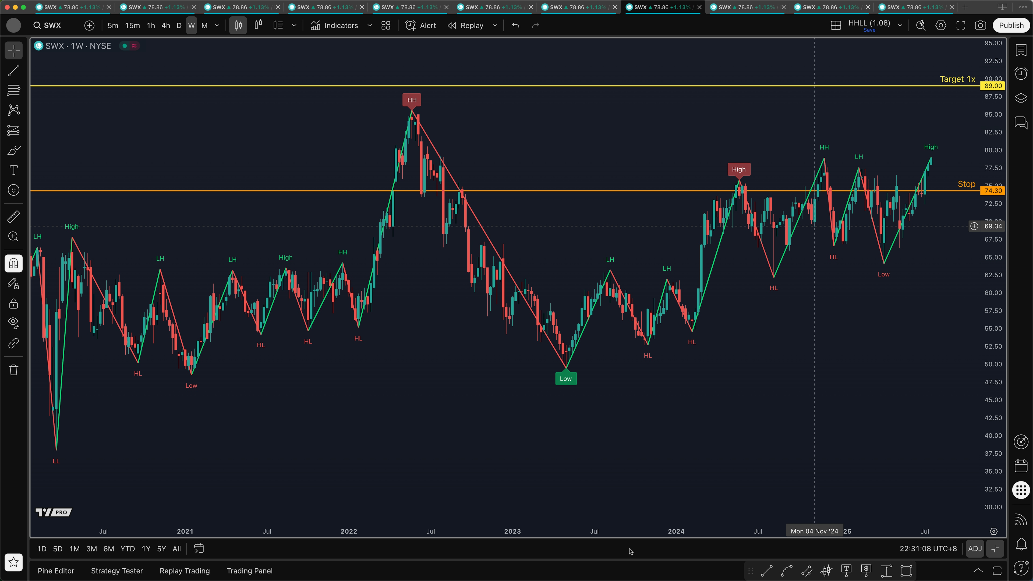The image size is (1033, 581).
Task: Publish the chart idea
Action: [1011, 26]
